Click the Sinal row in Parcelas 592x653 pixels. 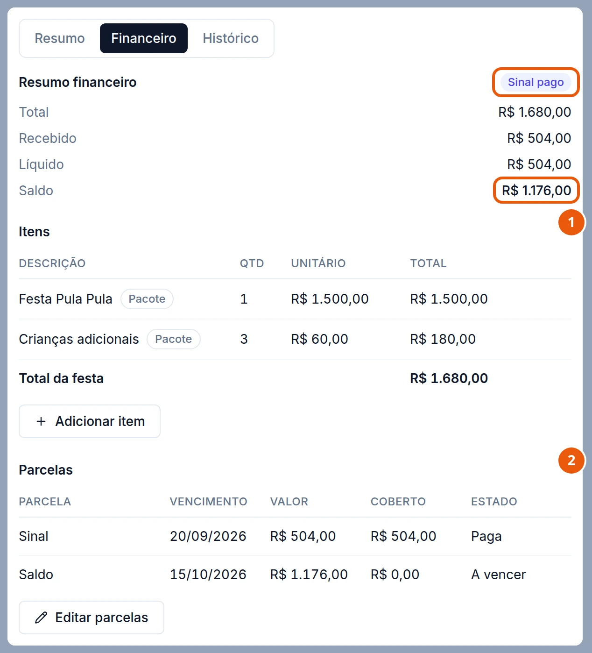295,536
